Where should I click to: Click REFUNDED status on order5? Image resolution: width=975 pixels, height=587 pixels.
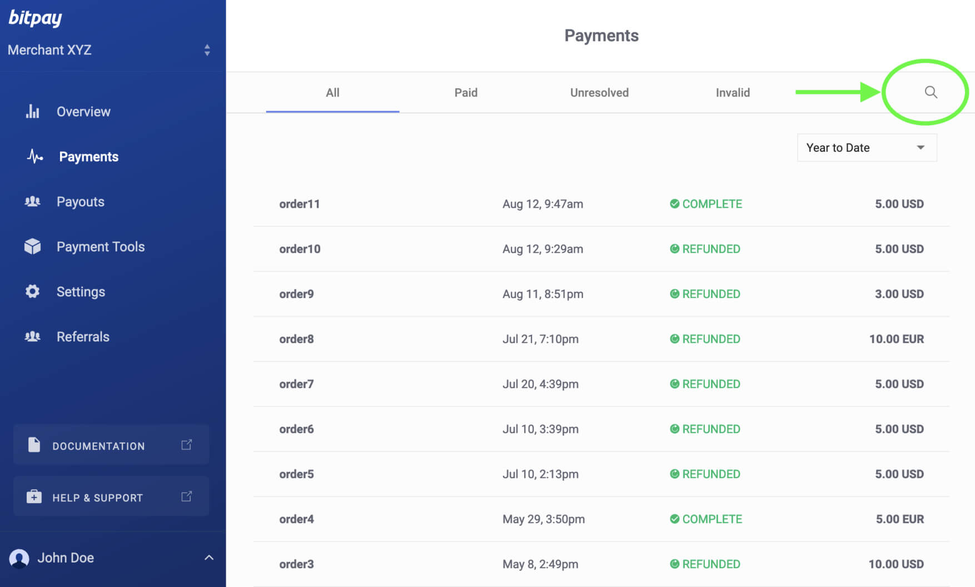click(x=705, y=474)
